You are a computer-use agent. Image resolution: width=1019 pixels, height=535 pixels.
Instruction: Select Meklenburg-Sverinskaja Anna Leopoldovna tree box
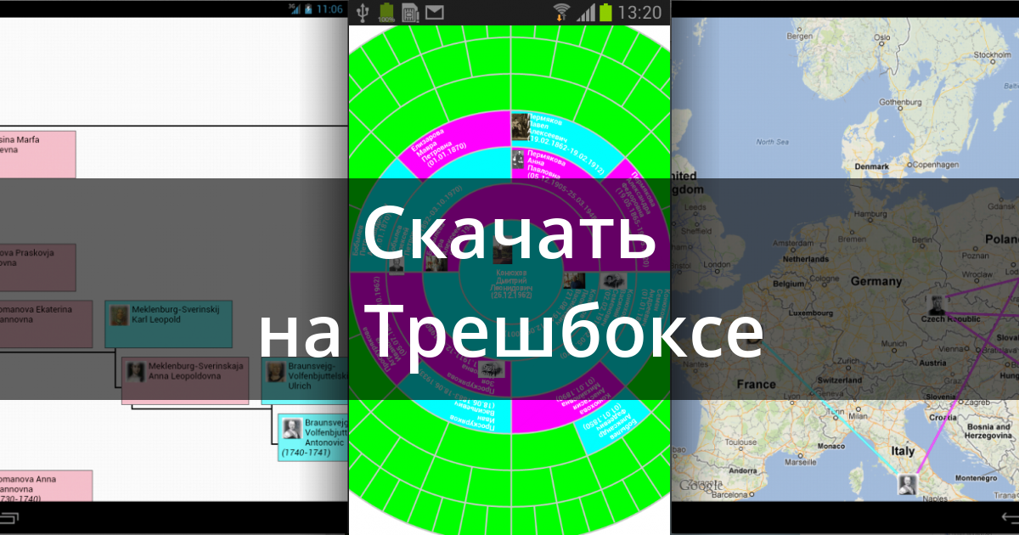pyautogui.click(x=185, y=380)
